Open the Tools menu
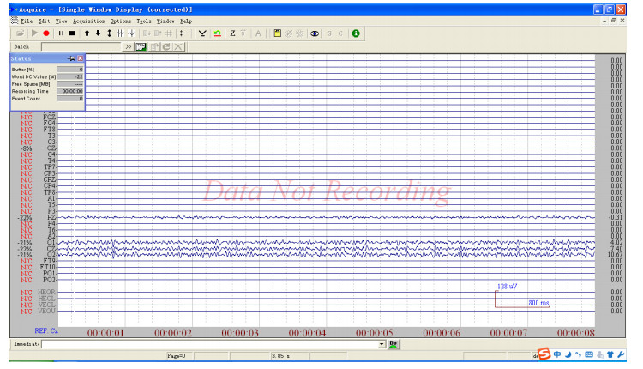The width and height of the screenshot is (643, 369). coord(142,20)
